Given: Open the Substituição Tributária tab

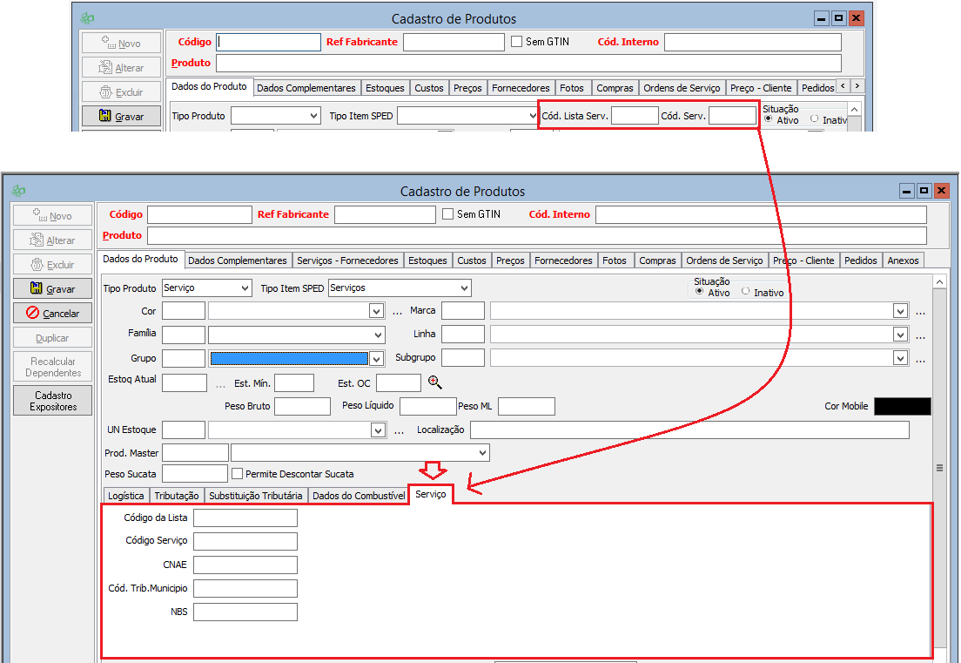Looking at the screenshot, I should point(256,496).
